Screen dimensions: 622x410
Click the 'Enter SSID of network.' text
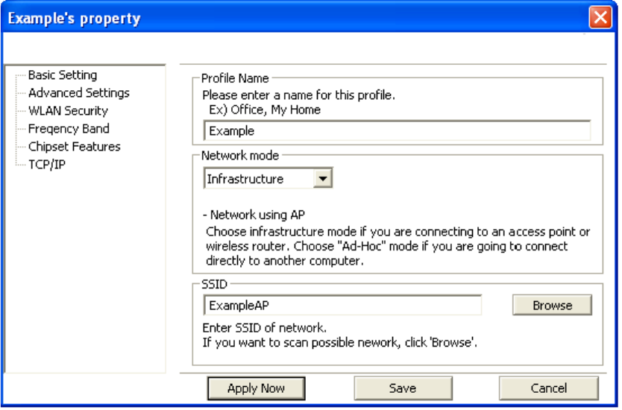click(x=265, y=328)
